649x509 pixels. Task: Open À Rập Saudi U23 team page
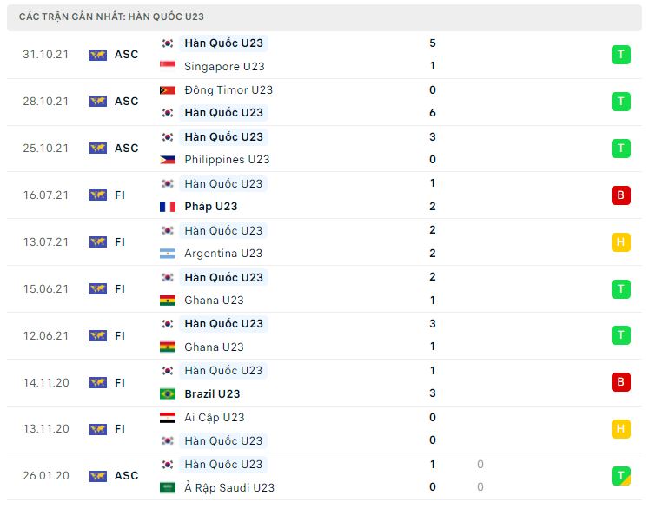[x=229, y=488]
